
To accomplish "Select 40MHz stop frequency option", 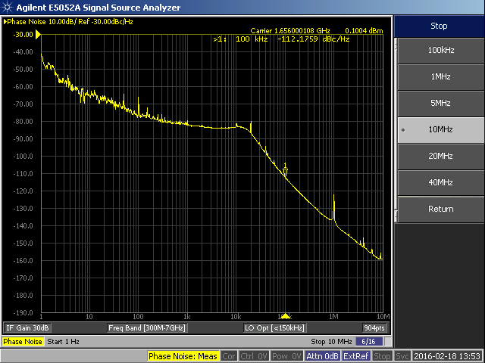I will click(440, 182).
